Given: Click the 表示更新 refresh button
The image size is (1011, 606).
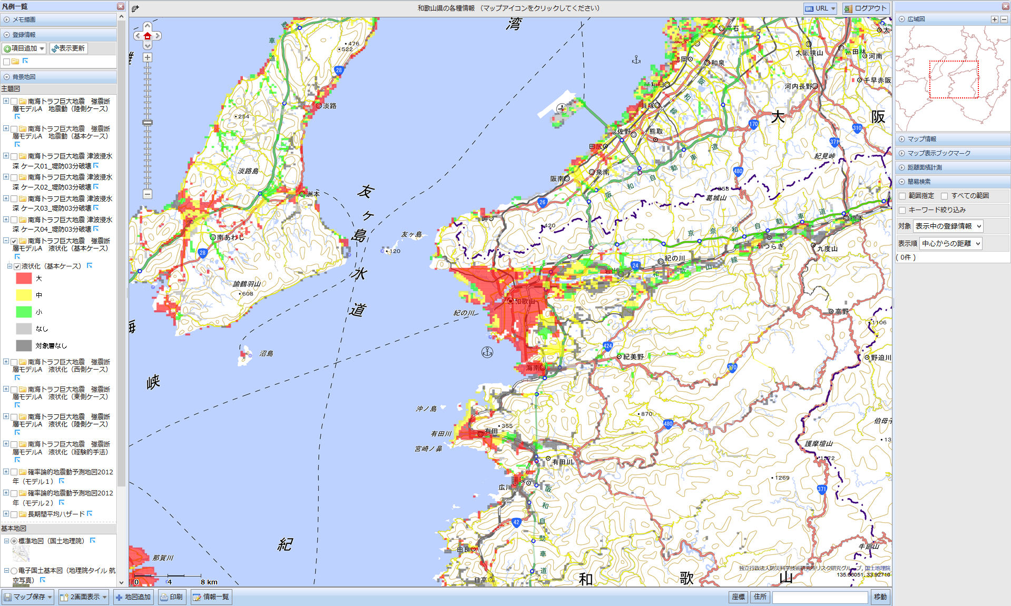Looking at the screenshot, I should point(68,48).
